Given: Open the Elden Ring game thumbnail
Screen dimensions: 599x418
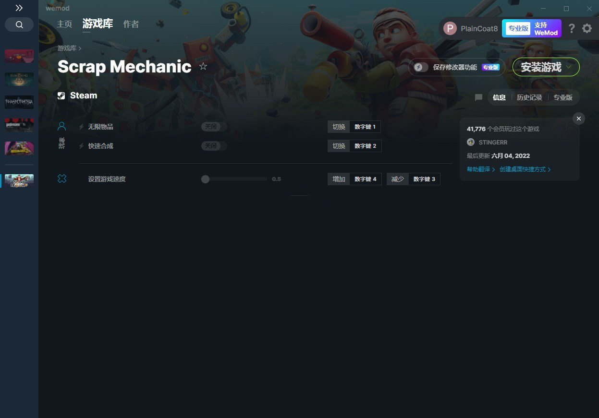Looking at the screenshot, I should [19, 79].
